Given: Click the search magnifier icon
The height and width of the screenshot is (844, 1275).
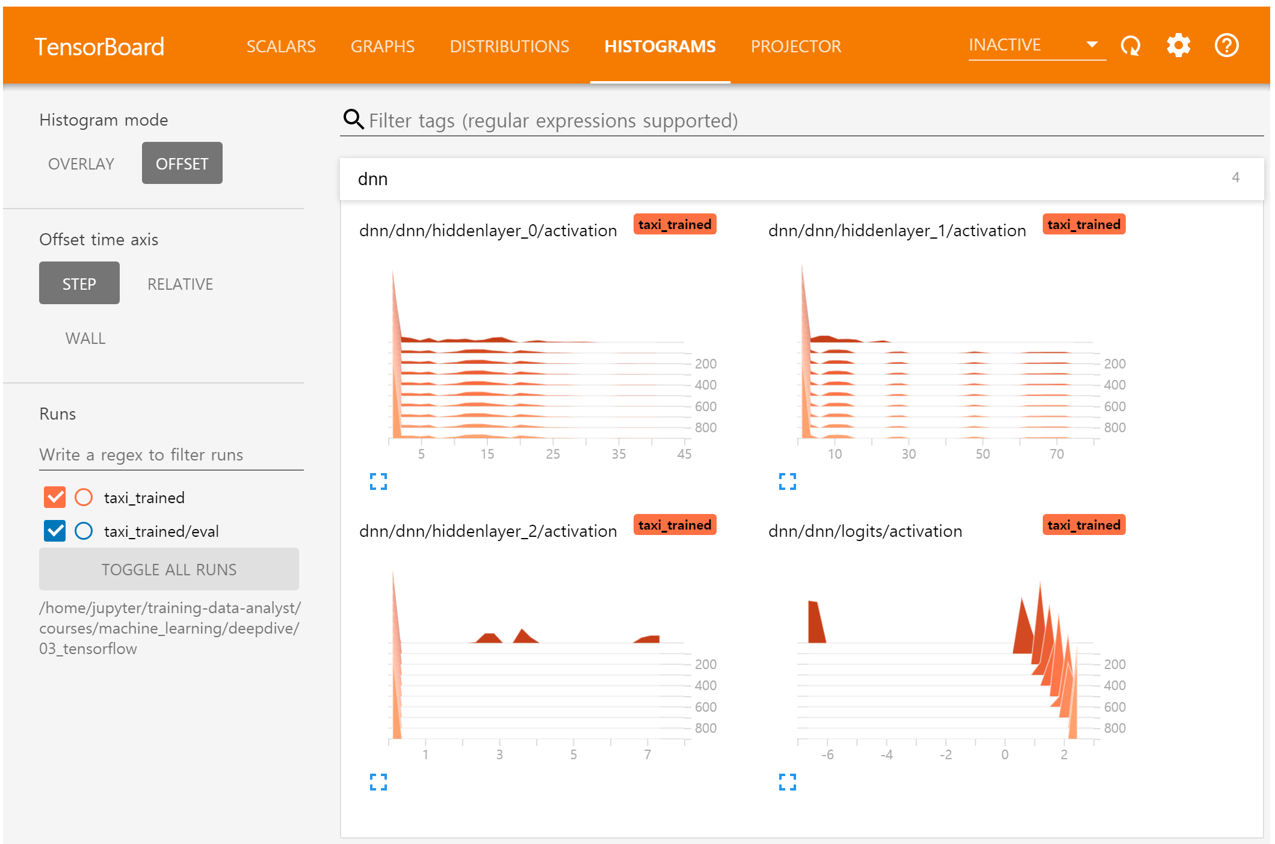Looking at the screenshot, I should tap(353, 120).
